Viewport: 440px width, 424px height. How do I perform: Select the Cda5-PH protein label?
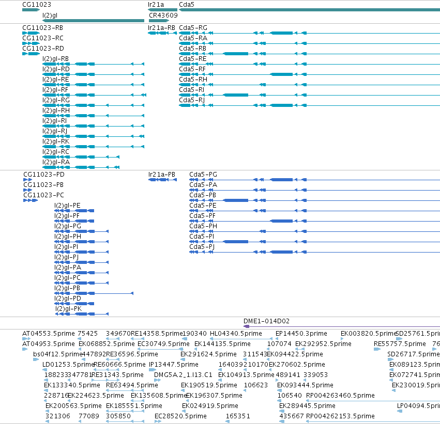[203, 226]
